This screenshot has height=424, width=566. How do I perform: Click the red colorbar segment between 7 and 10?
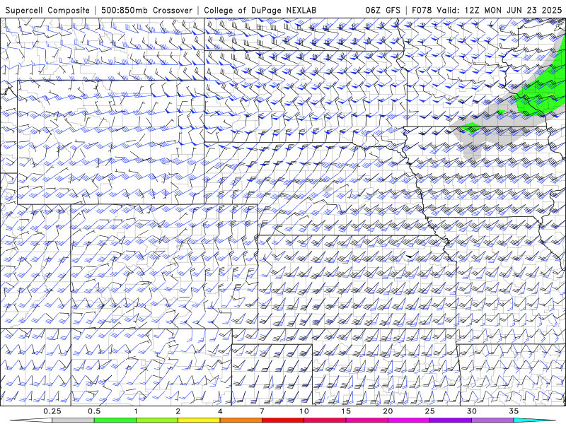282,420
